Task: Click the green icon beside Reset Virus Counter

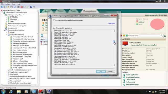Action: [x=124, y=77]
